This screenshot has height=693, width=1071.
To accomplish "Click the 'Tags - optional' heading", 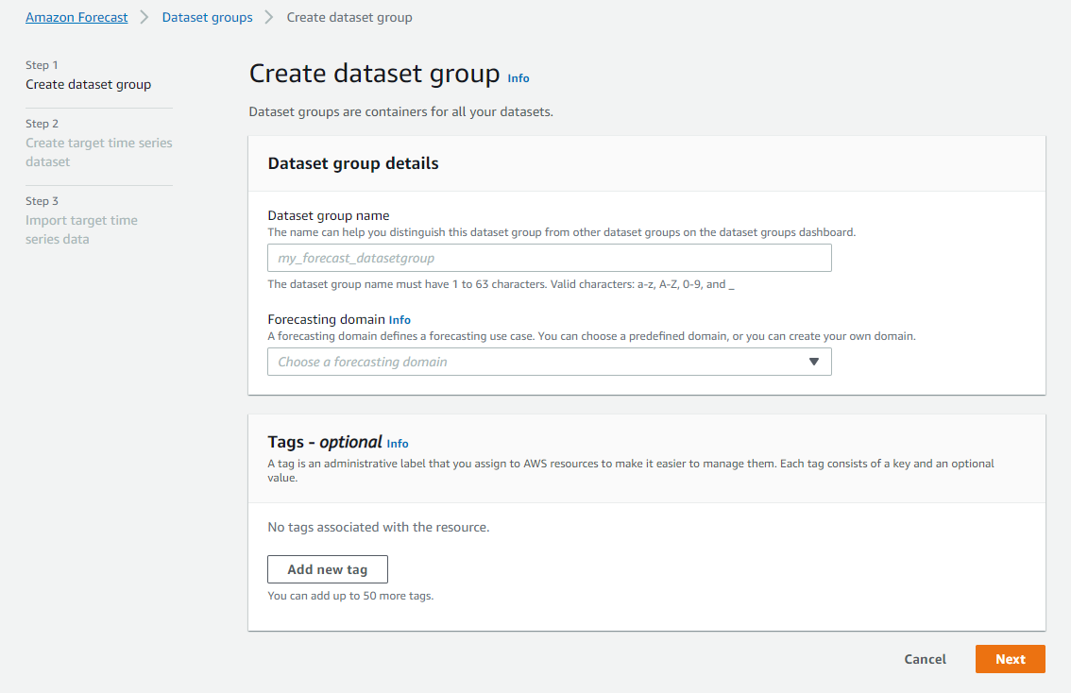I will point(325,442).
